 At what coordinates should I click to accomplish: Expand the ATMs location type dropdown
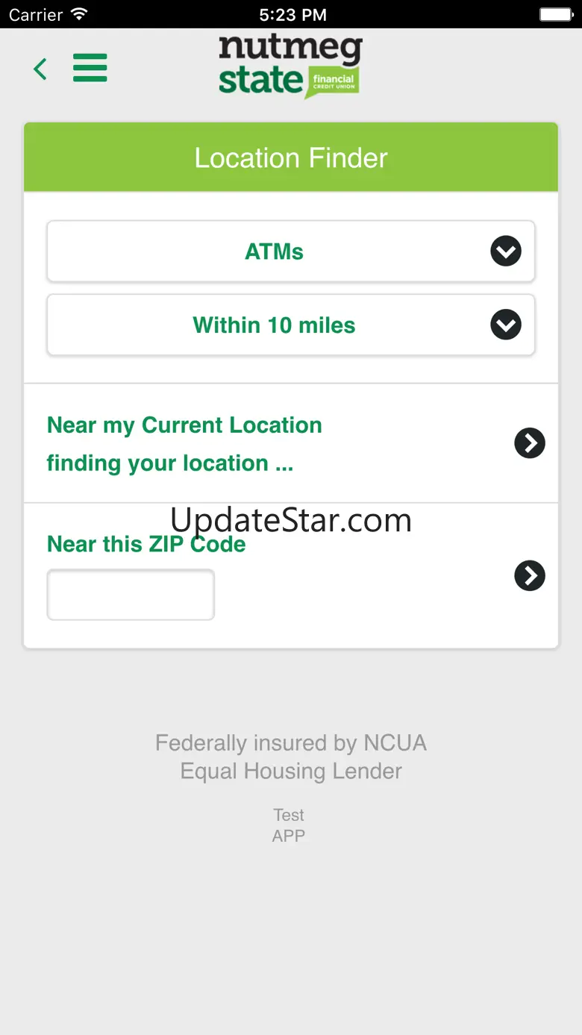click(274, 252)
